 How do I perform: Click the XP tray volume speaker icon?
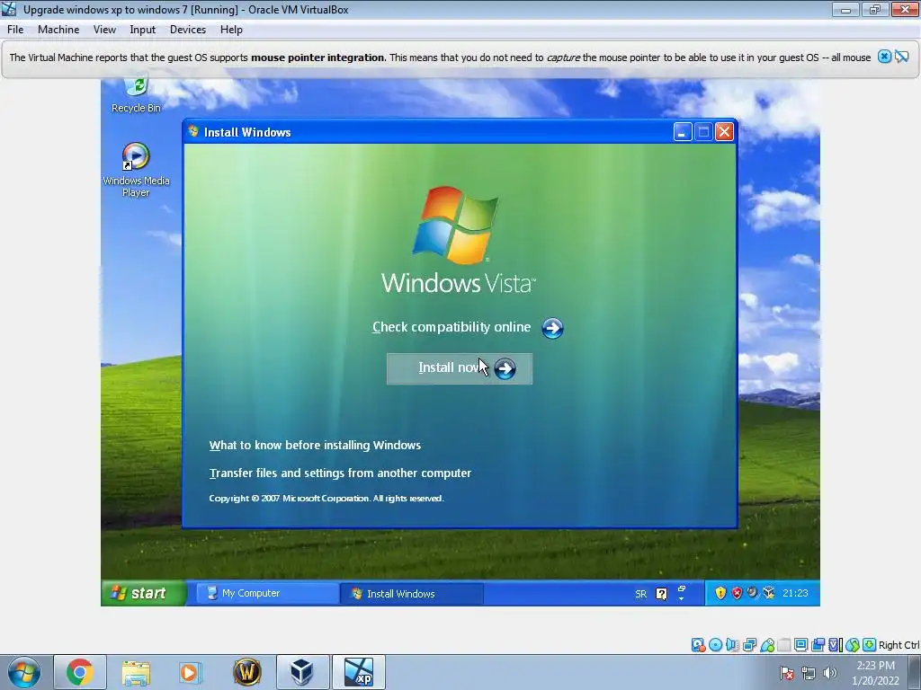pos(753,593)
